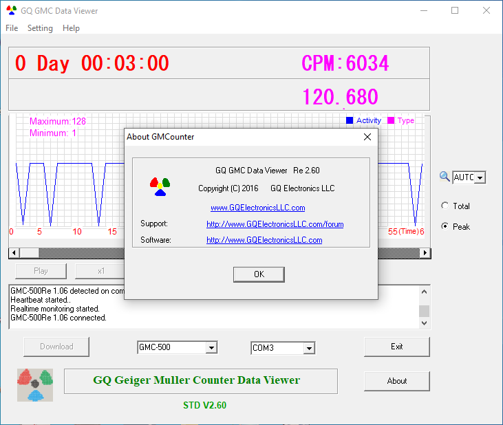Click the x1 speed button

[x=100, y=271]
